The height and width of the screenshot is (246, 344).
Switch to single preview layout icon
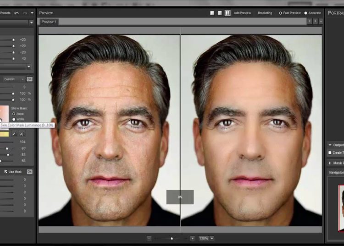(212, 13)
